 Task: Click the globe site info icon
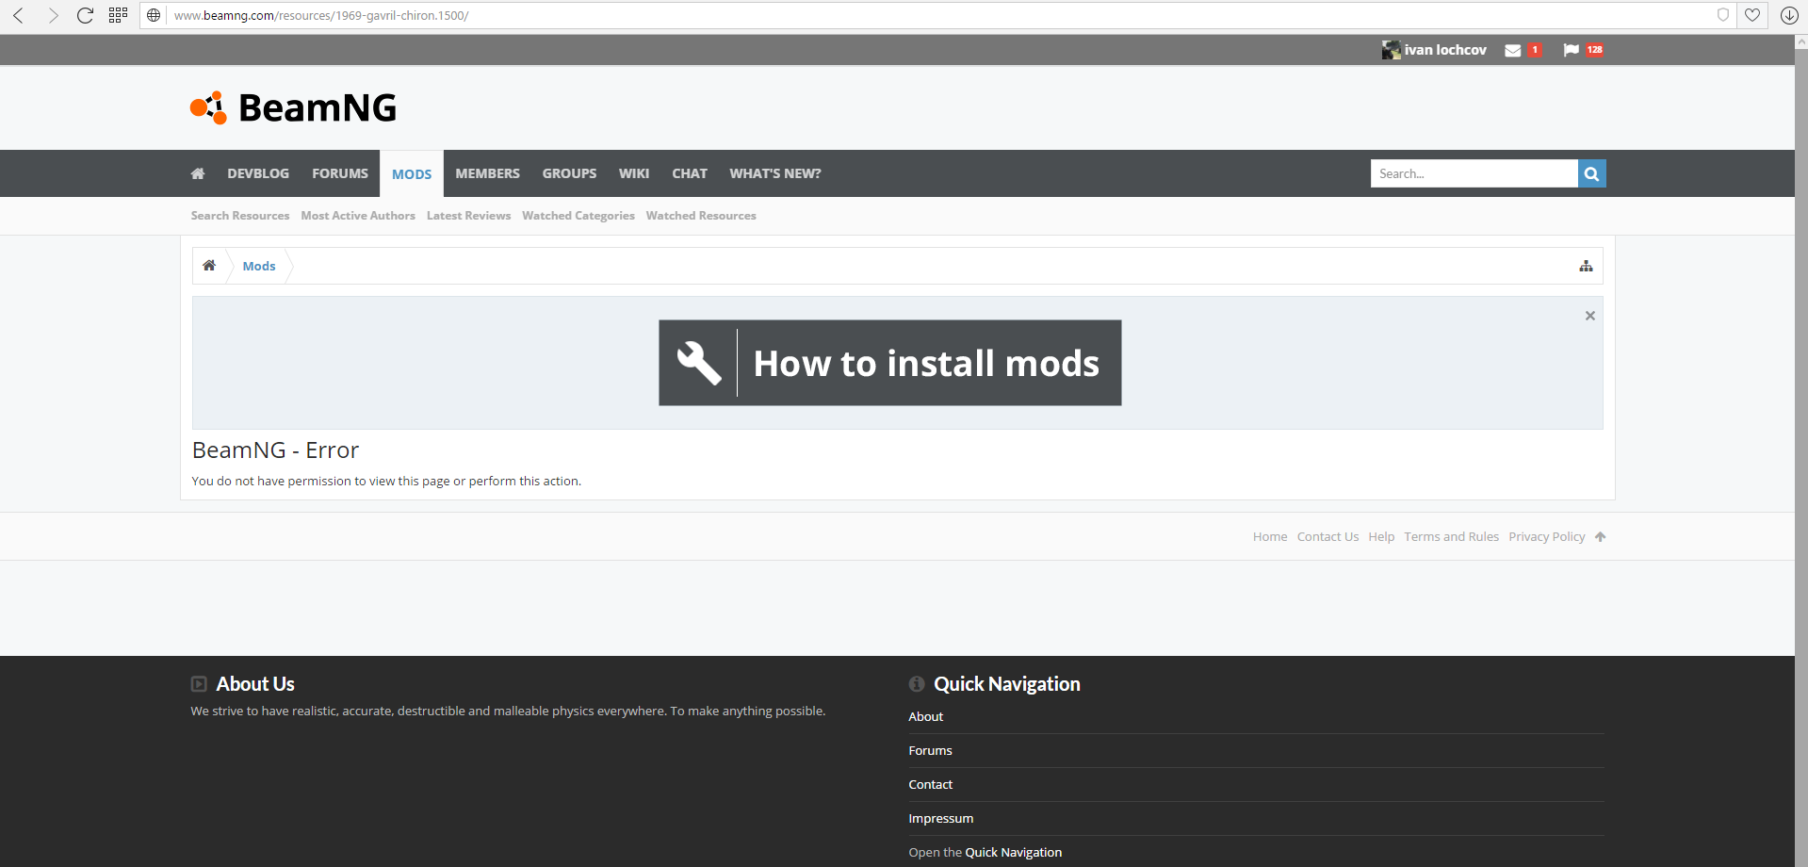[x=154, y=15]
